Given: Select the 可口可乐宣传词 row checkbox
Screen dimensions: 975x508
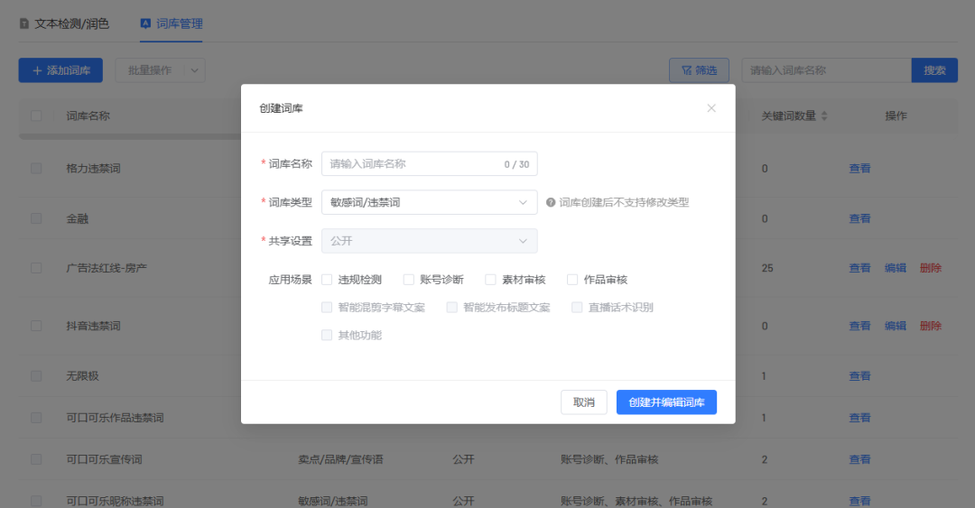Looking at the screenshot, I should (x=36, y=459).
